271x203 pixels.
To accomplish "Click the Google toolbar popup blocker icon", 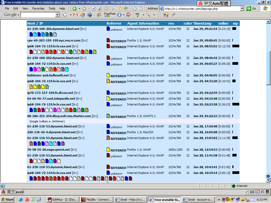I will 128,15.
